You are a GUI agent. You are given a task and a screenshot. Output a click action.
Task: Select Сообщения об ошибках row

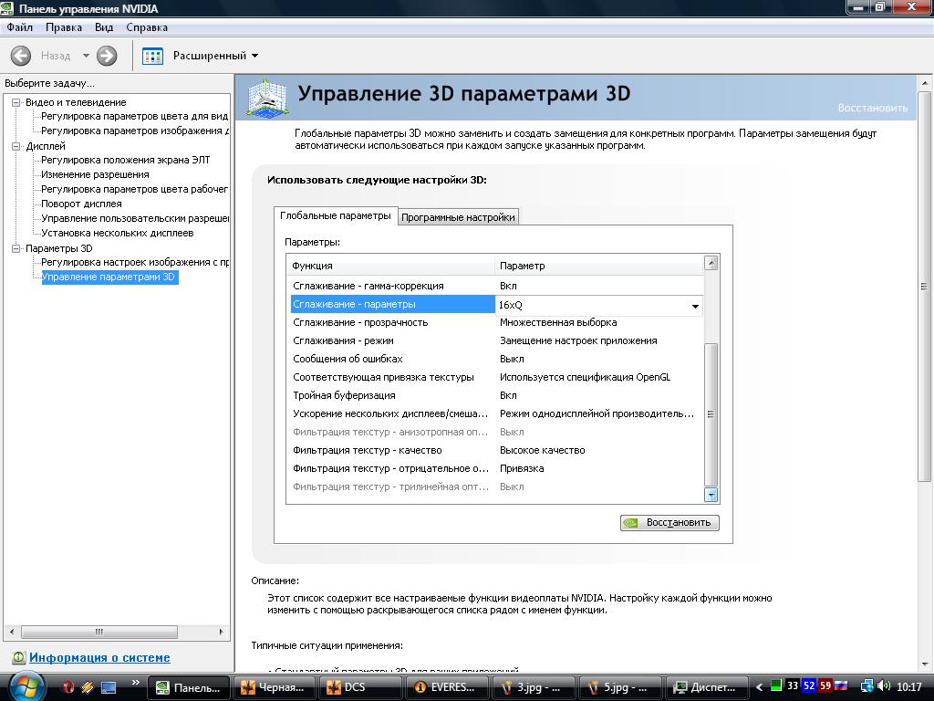click(497, 359)
